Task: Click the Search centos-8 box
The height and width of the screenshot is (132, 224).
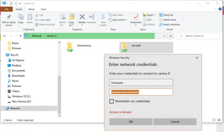Action: pos(198,36)
